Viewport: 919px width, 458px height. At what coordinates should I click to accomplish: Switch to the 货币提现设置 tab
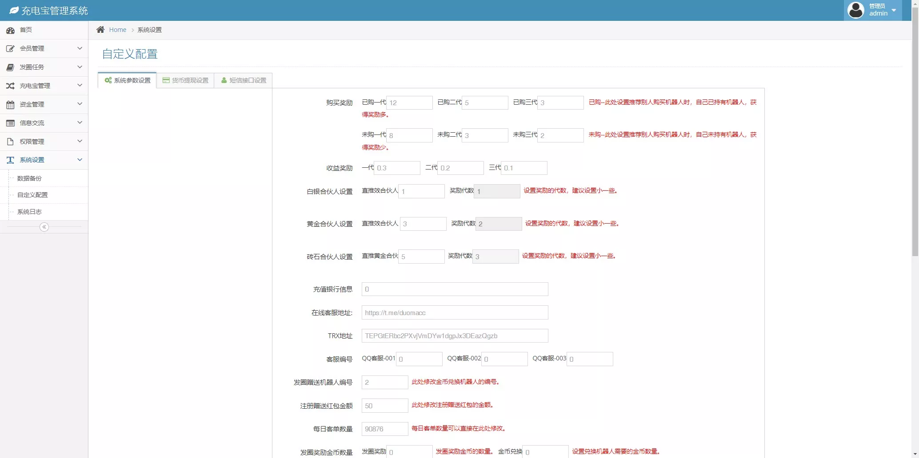point(185,80)
